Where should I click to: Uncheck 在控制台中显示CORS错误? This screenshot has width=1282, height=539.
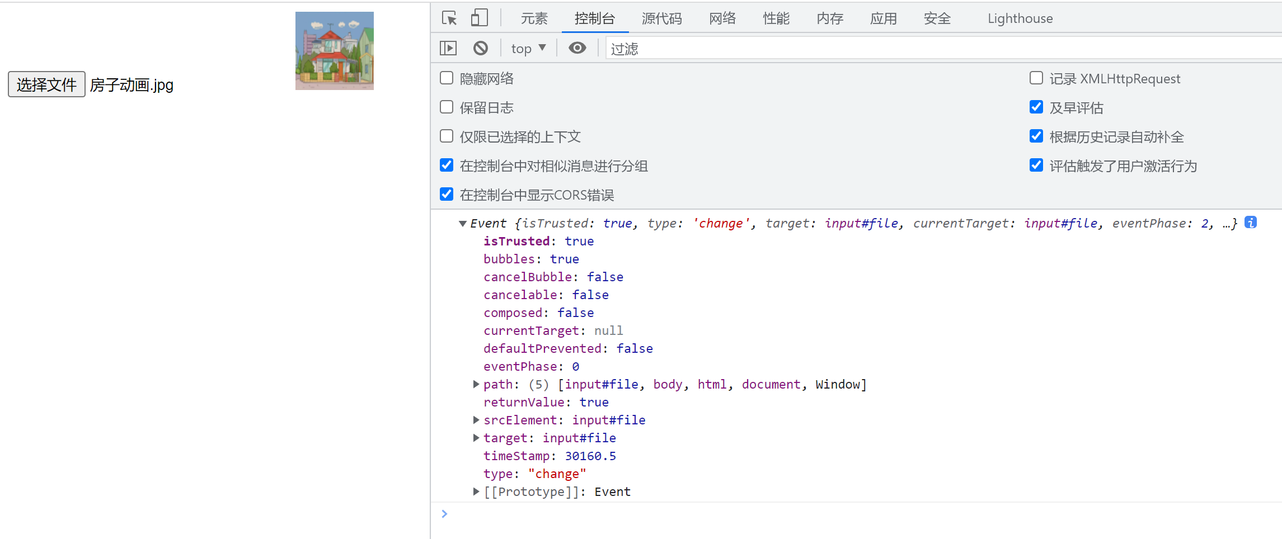[447, 195]
